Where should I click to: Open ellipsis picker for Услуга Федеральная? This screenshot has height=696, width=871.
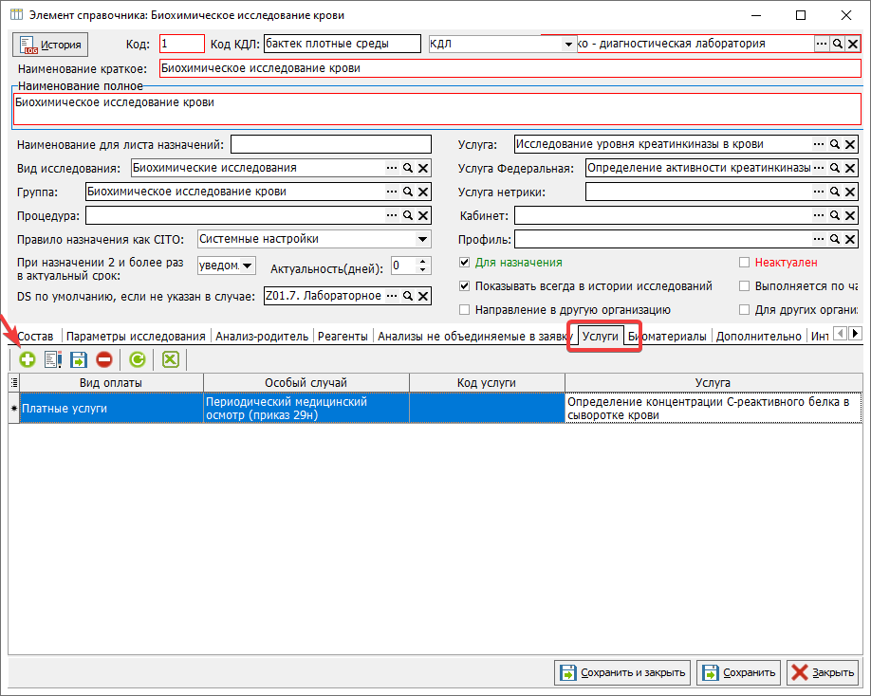819,168
